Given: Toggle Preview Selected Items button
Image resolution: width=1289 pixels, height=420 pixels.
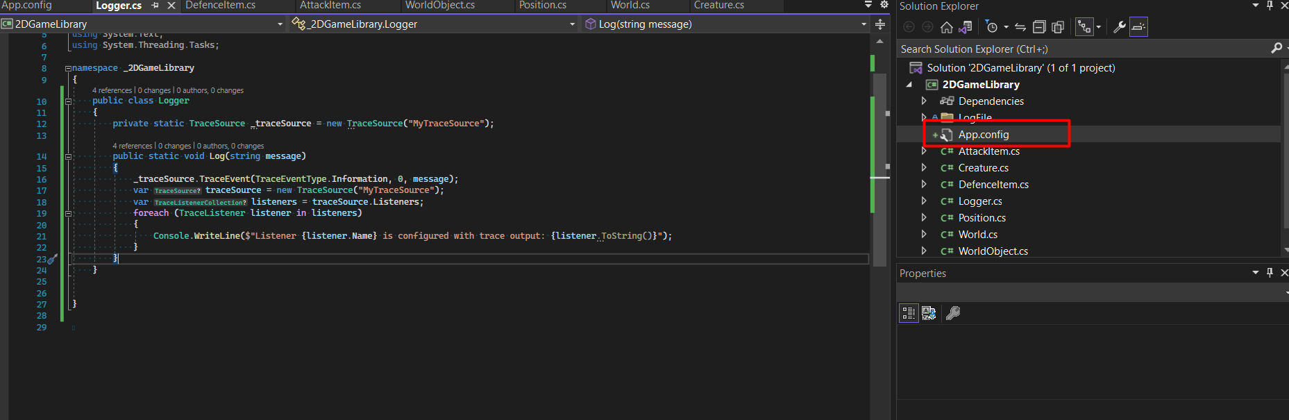Looking at the screenshot, I should [x=1138, y=27].
